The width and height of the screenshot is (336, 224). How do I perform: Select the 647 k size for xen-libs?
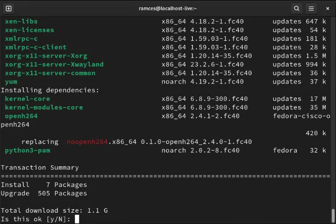coord(316,21)
